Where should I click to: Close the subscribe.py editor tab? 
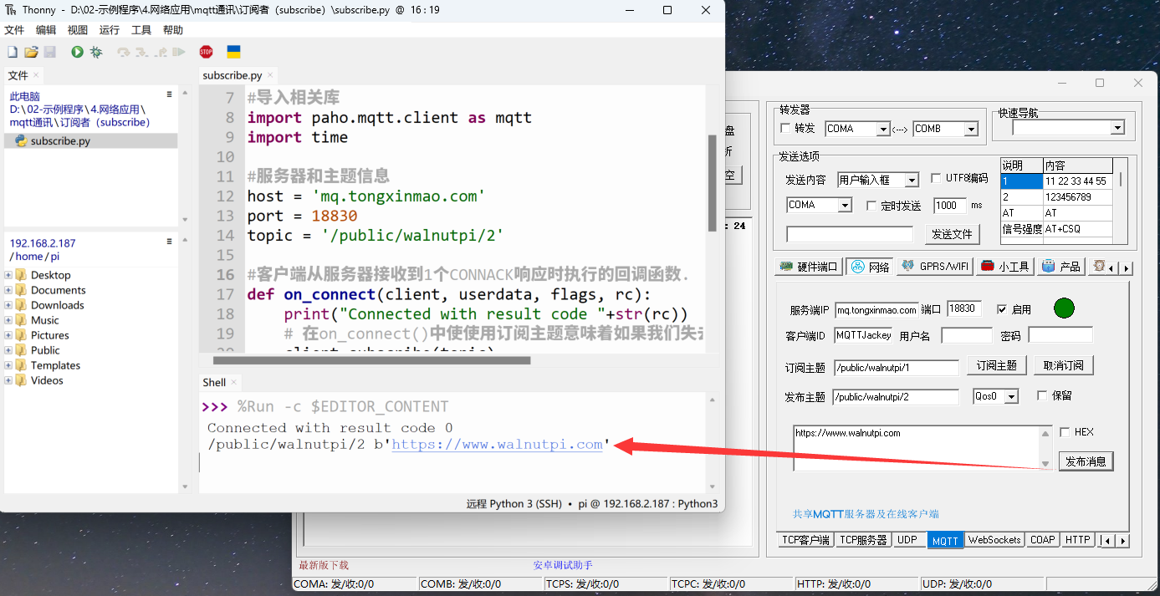(271, 76)
